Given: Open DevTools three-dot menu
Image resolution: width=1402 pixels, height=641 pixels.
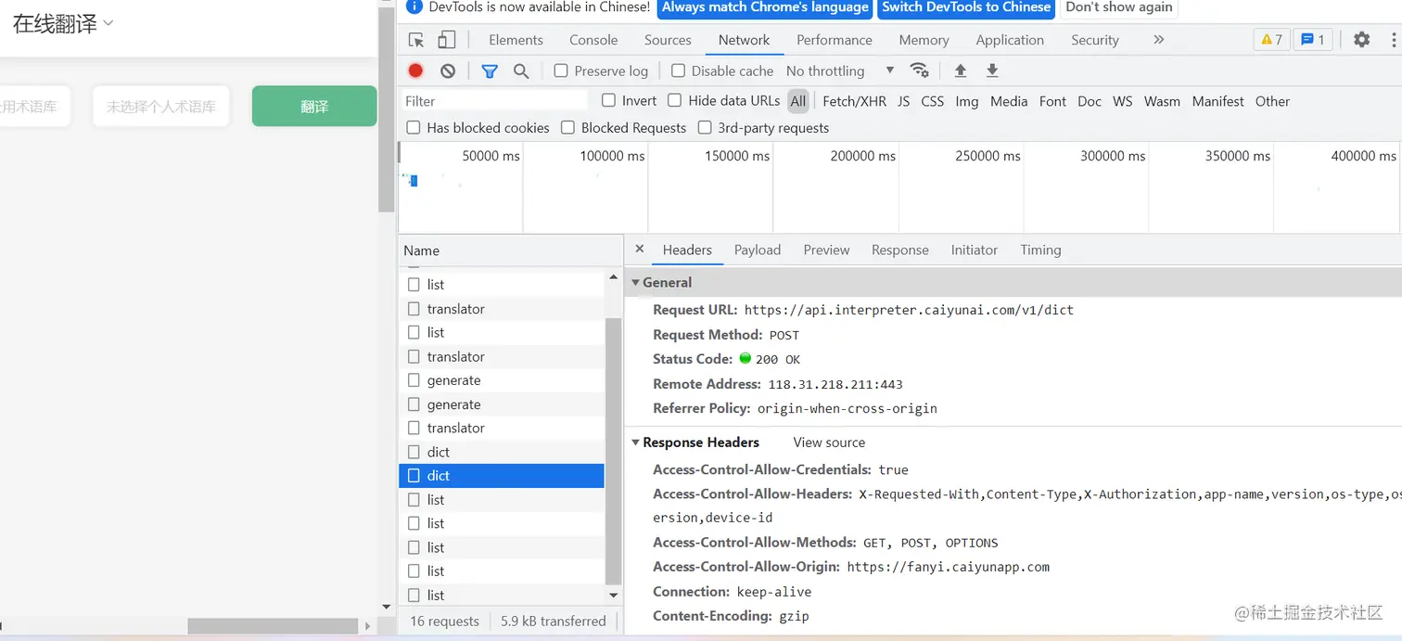Looking at the screenshot, I should 1394,40.
